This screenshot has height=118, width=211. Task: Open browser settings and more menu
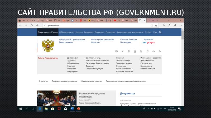click(181, 25)
